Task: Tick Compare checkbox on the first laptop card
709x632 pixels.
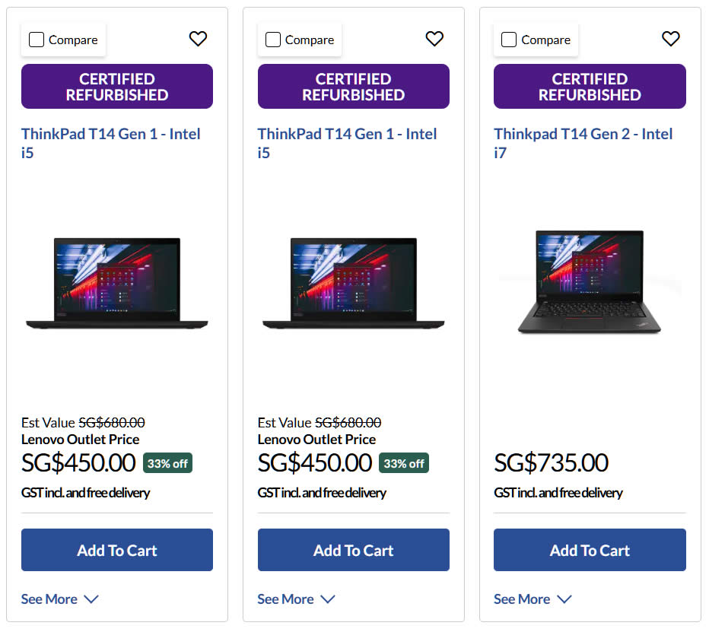Action: (x=37, y=40)
